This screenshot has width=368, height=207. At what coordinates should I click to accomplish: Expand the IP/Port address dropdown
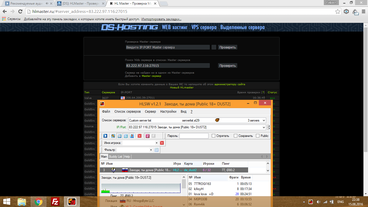(x=263, y=127)
